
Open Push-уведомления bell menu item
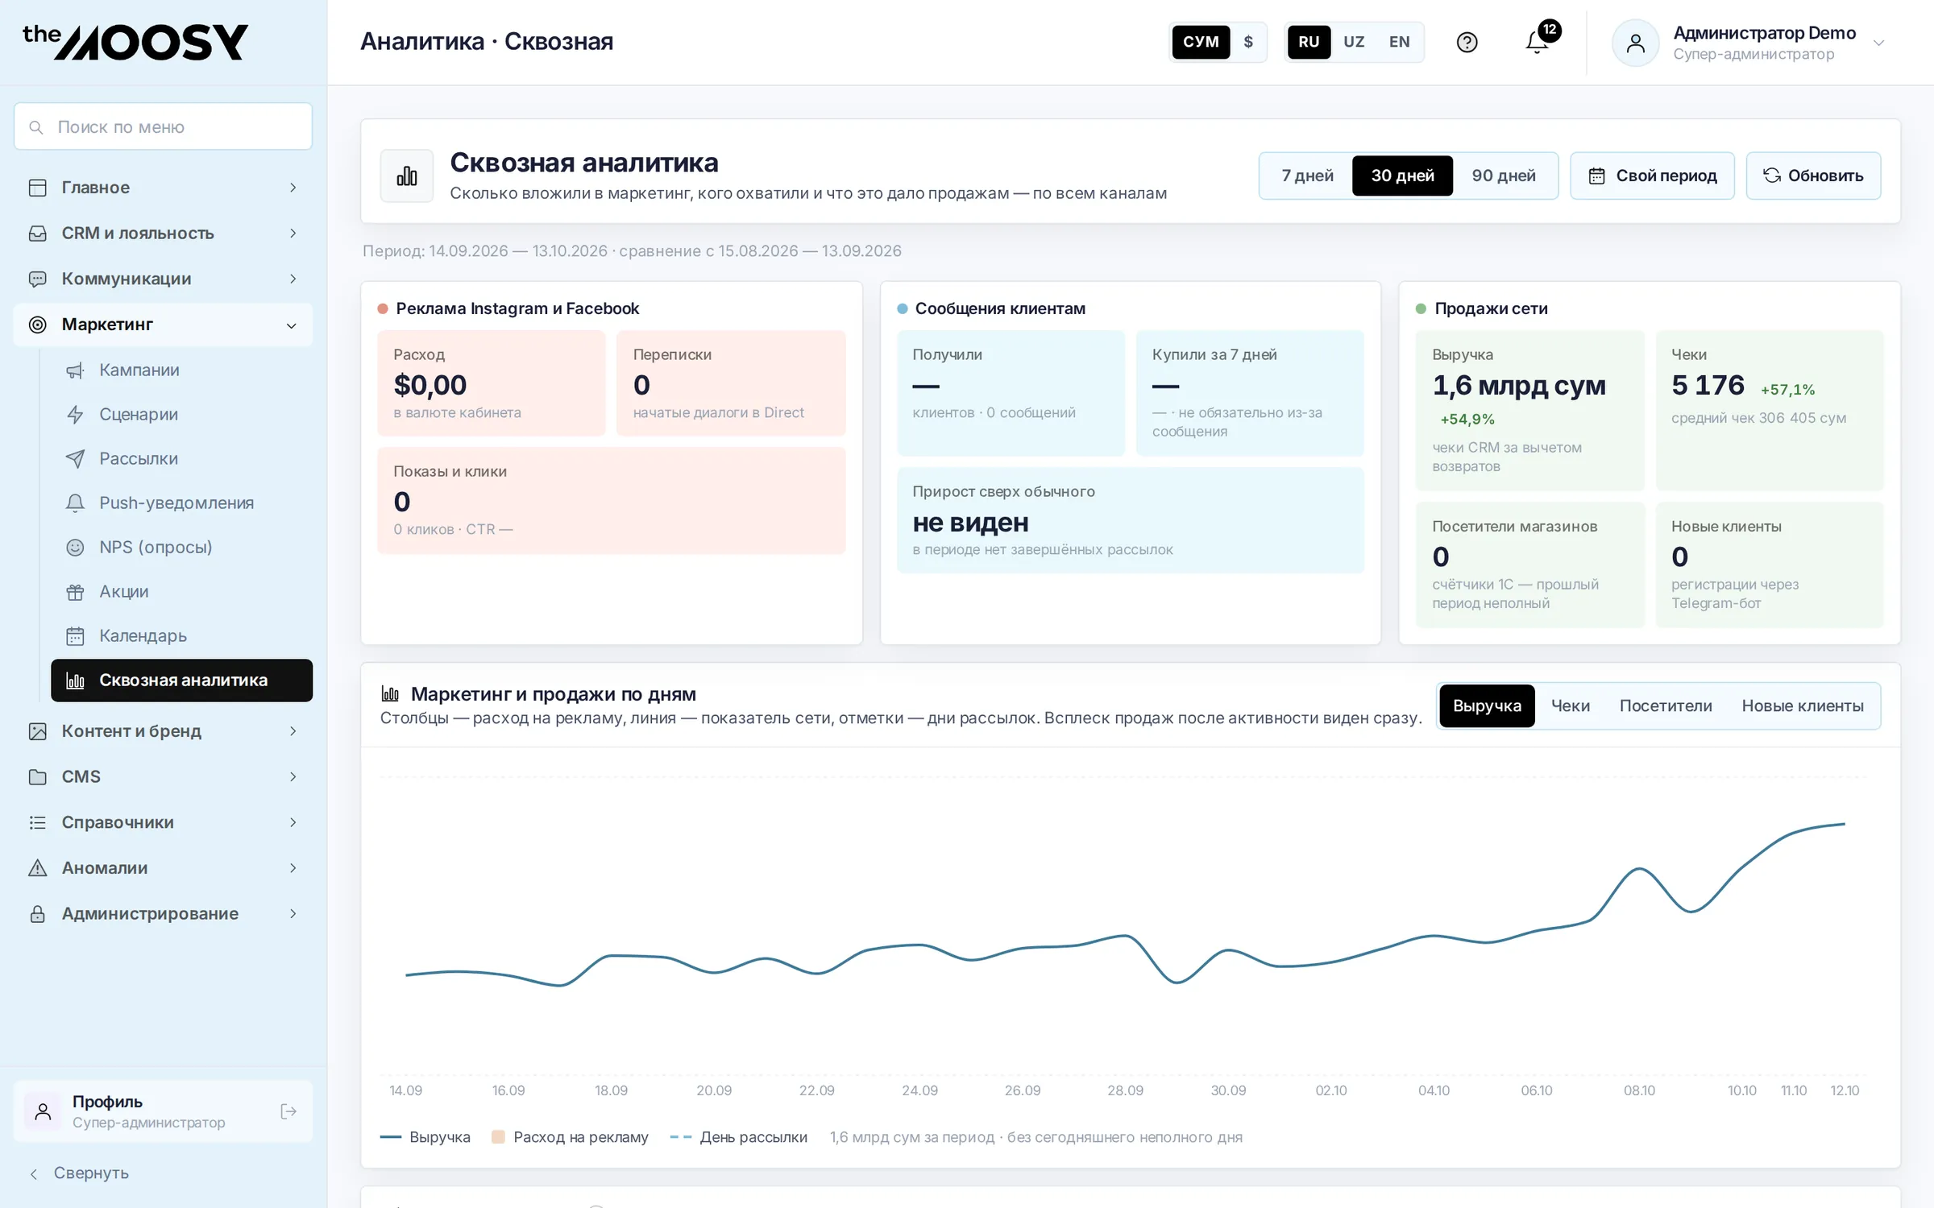pyautogui.click(x=181, y=503)
